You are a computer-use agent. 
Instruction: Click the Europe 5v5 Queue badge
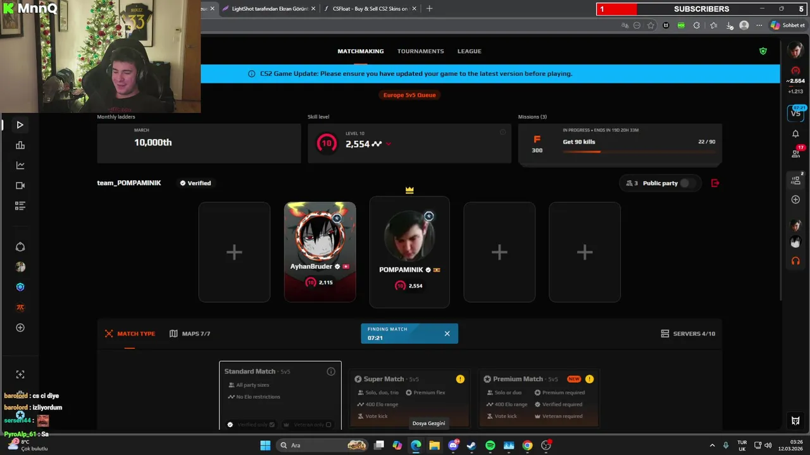pyautogui.click(x=409, y=95)
